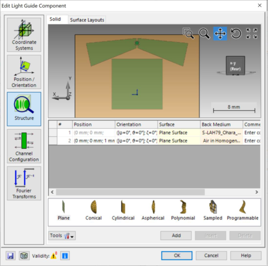Select row 2 via its row header
Image resolution: width=268 pixels, height=266 pixels.
[53, 141]
